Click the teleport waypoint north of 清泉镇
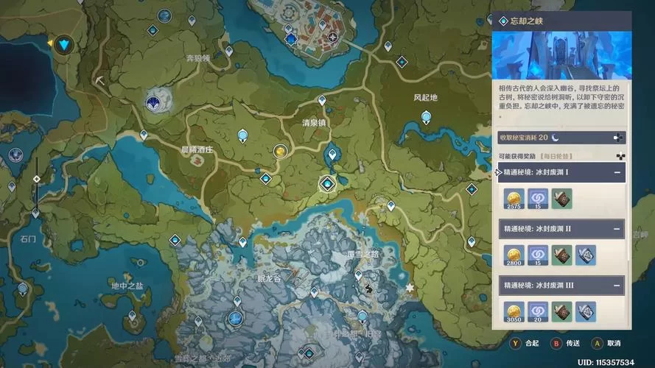The height and width of the screenshot is (368, 655). click(x=322, y=100)
